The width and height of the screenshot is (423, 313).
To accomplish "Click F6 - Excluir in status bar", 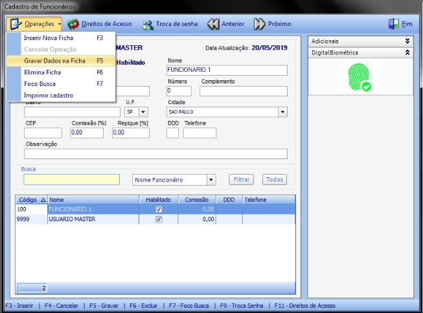I will pos(144,306).
